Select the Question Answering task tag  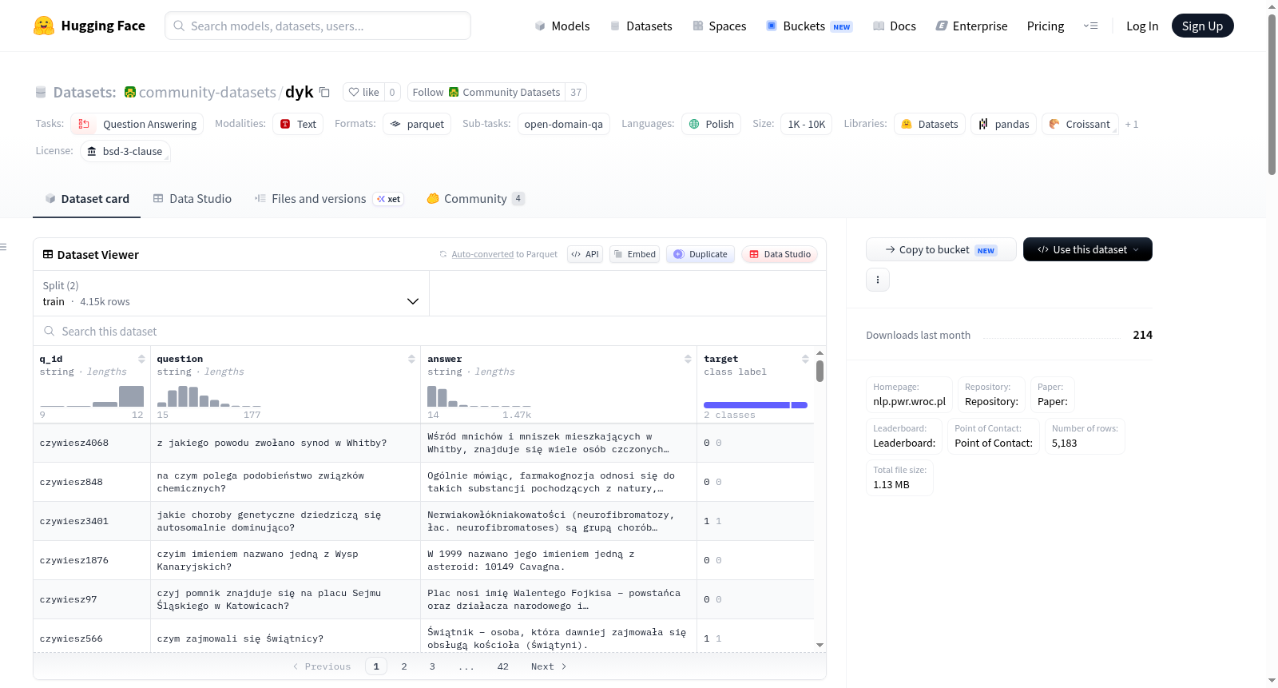tap(137, 124)
